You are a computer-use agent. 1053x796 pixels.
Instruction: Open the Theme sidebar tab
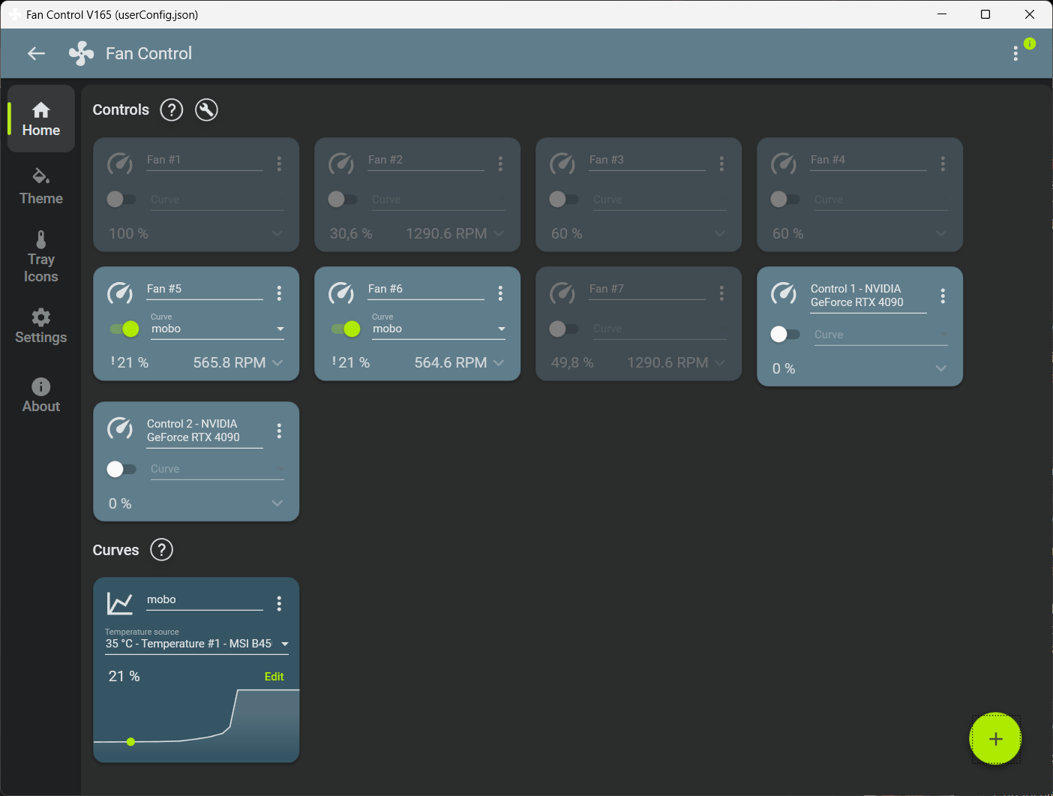click(41, 186)
